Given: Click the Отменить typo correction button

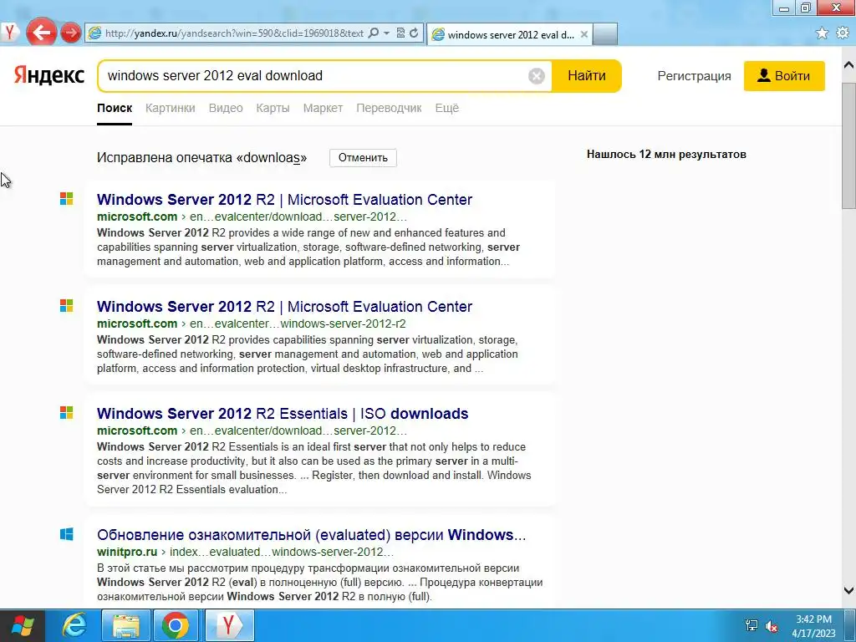Looking at the screenshot, I should pyautogui.click(x=363, y=158).
